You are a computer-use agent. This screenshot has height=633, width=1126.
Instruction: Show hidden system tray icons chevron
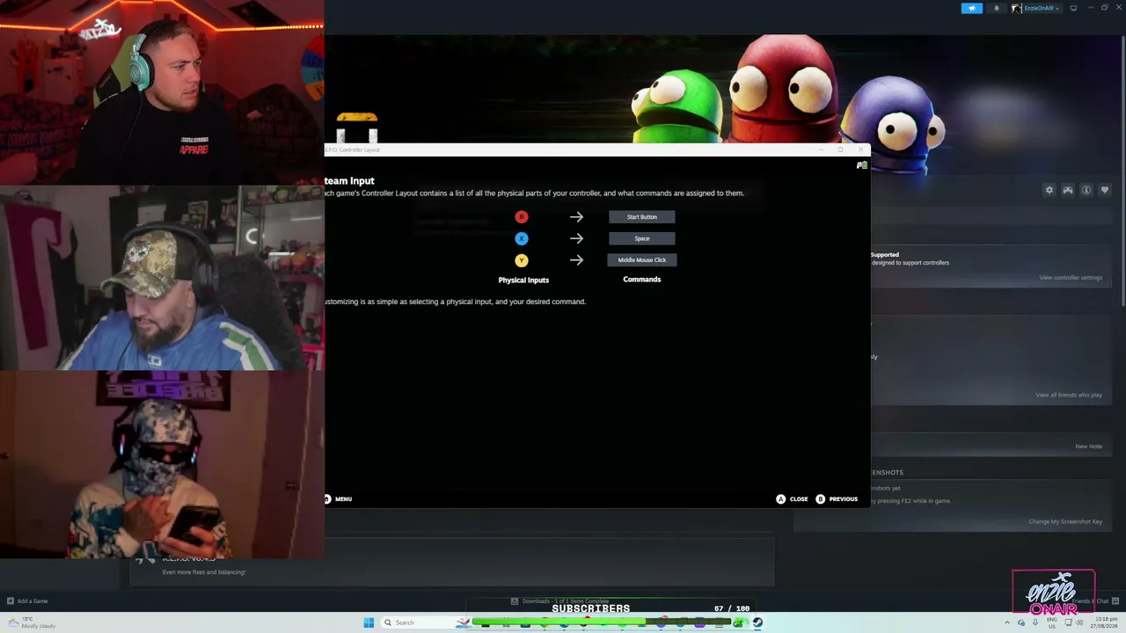coord(1008,622)
